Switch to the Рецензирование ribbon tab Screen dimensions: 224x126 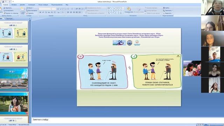57,5
